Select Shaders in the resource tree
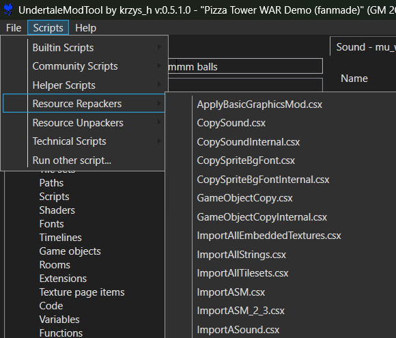The image size is (396, 338). (57, 210)
